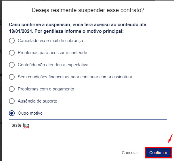Choose the 'Problemas com o pagamento' radio button
The image size is (174, 161).
coord(12,89)
